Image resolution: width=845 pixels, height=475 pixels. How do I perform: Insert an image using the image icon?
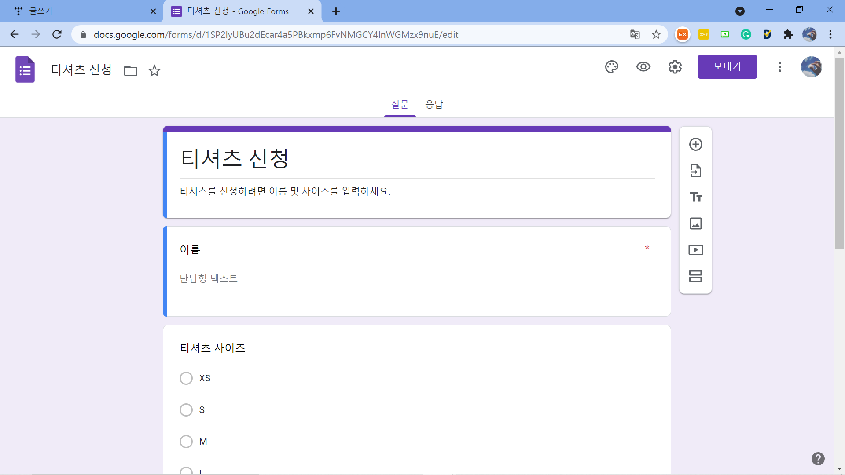point(695,223)
